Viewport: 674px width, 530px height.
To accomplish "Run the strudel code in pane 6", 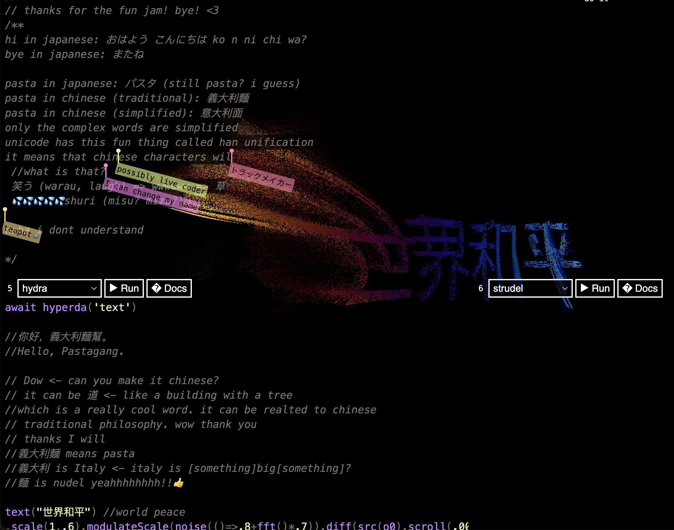I will (595, 288).
